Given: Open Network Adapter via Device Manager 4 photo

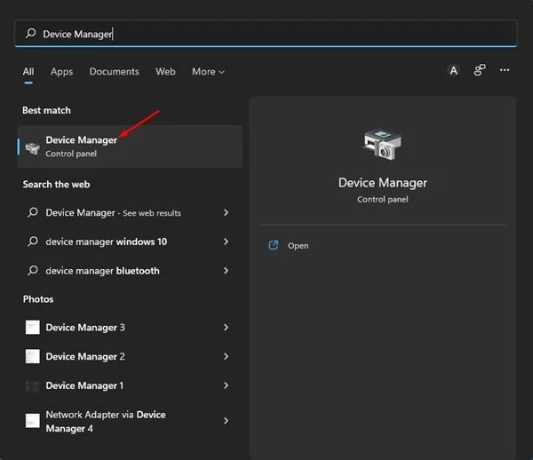Looking at the screenshot, I should (106, 422).
